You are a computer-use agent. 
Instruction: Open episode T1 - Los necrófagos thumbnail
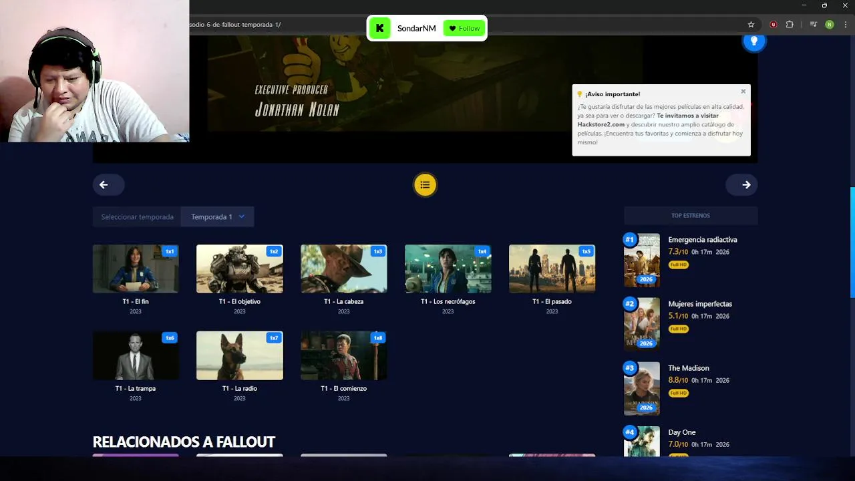[448, 269]
